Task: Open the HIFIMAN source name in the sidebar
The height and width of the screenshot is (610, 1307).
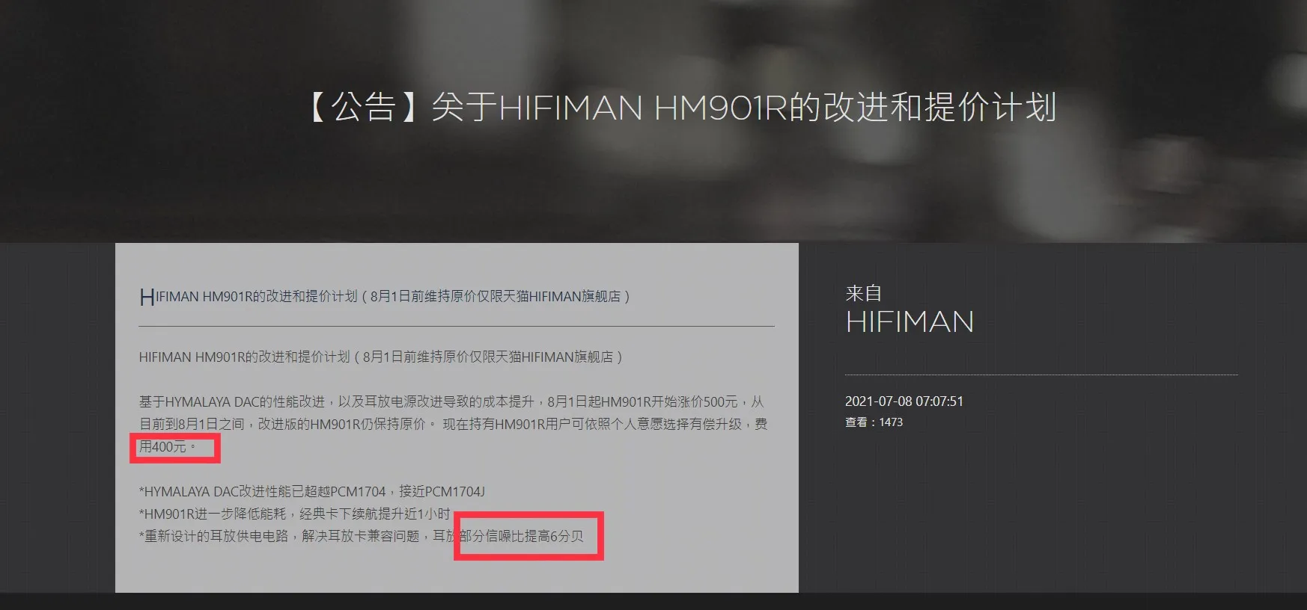Action: [x=910, y=322]
